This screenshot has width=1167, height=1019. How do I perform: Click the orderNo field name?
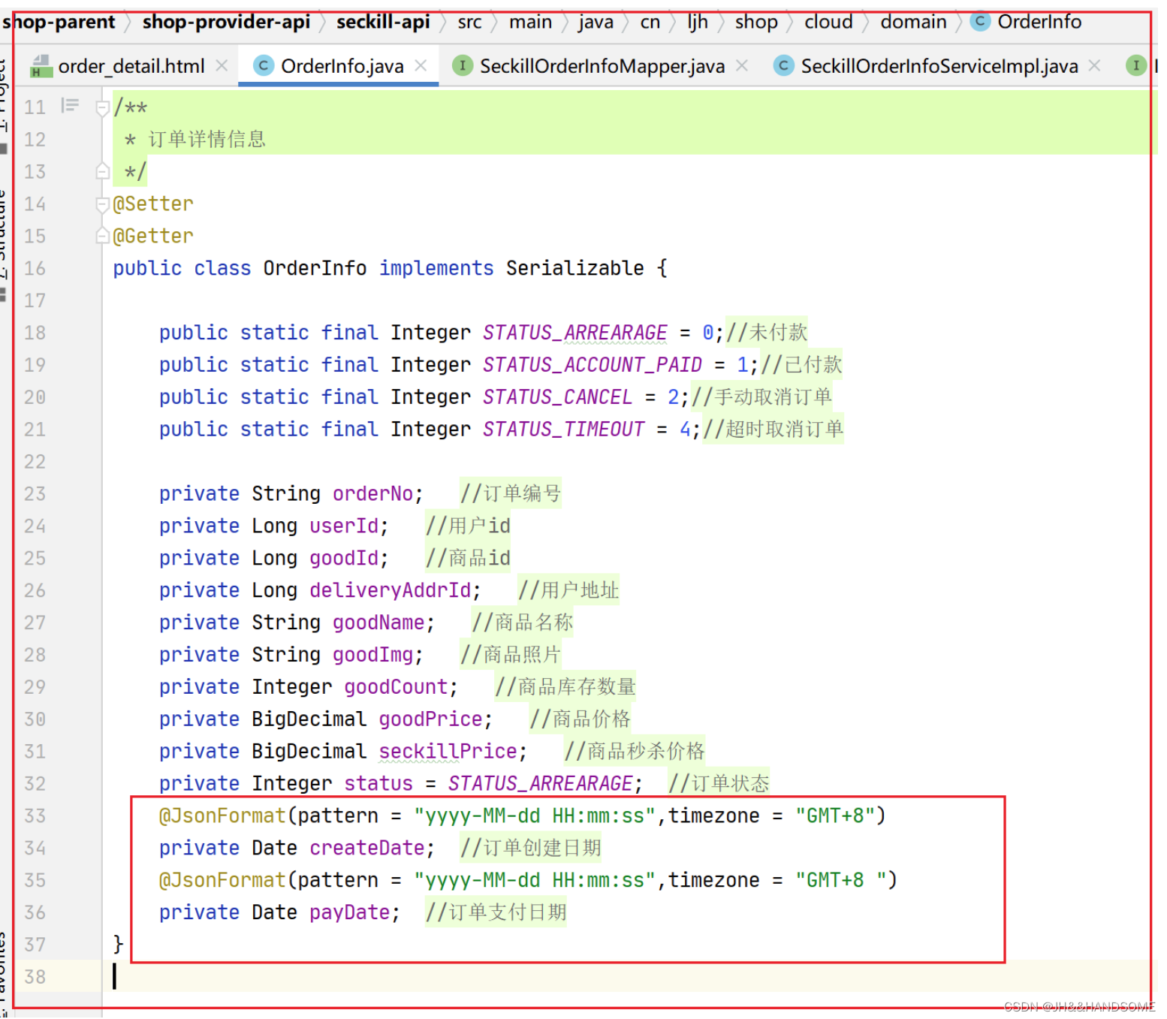pyautogui.click(x=373, y=494)
